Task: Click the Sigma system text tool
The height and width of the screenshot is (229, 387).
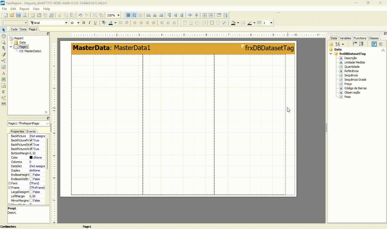Action: [3, 92]
